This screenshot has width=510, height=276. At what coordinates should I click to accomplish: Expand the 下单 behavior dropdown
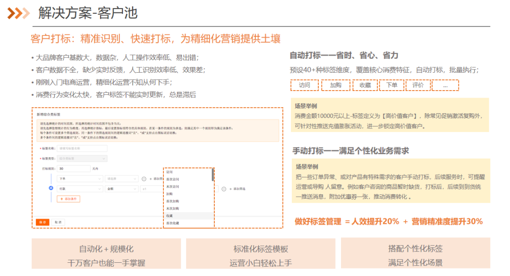pos(79,179)
